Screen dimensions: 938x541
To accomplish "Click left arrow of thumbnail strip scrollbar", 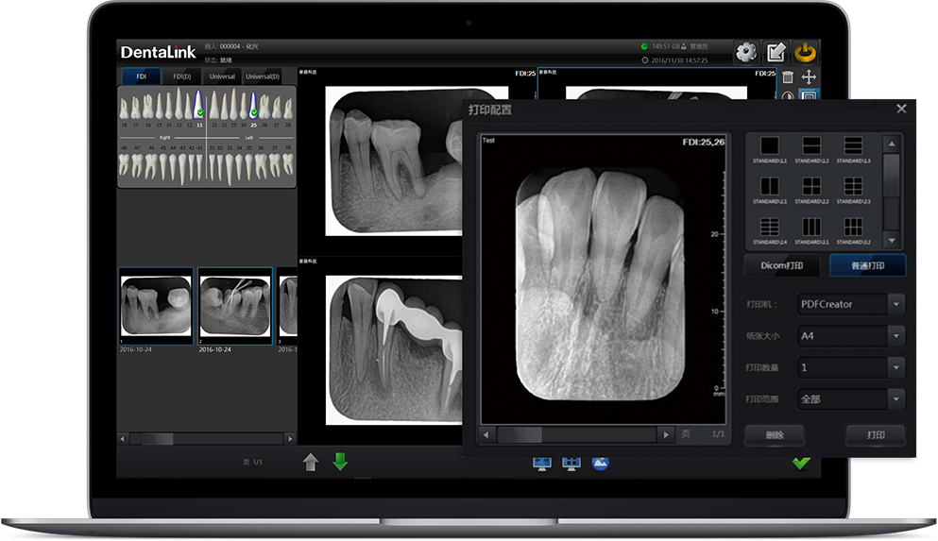I will [x=123, y=439].
